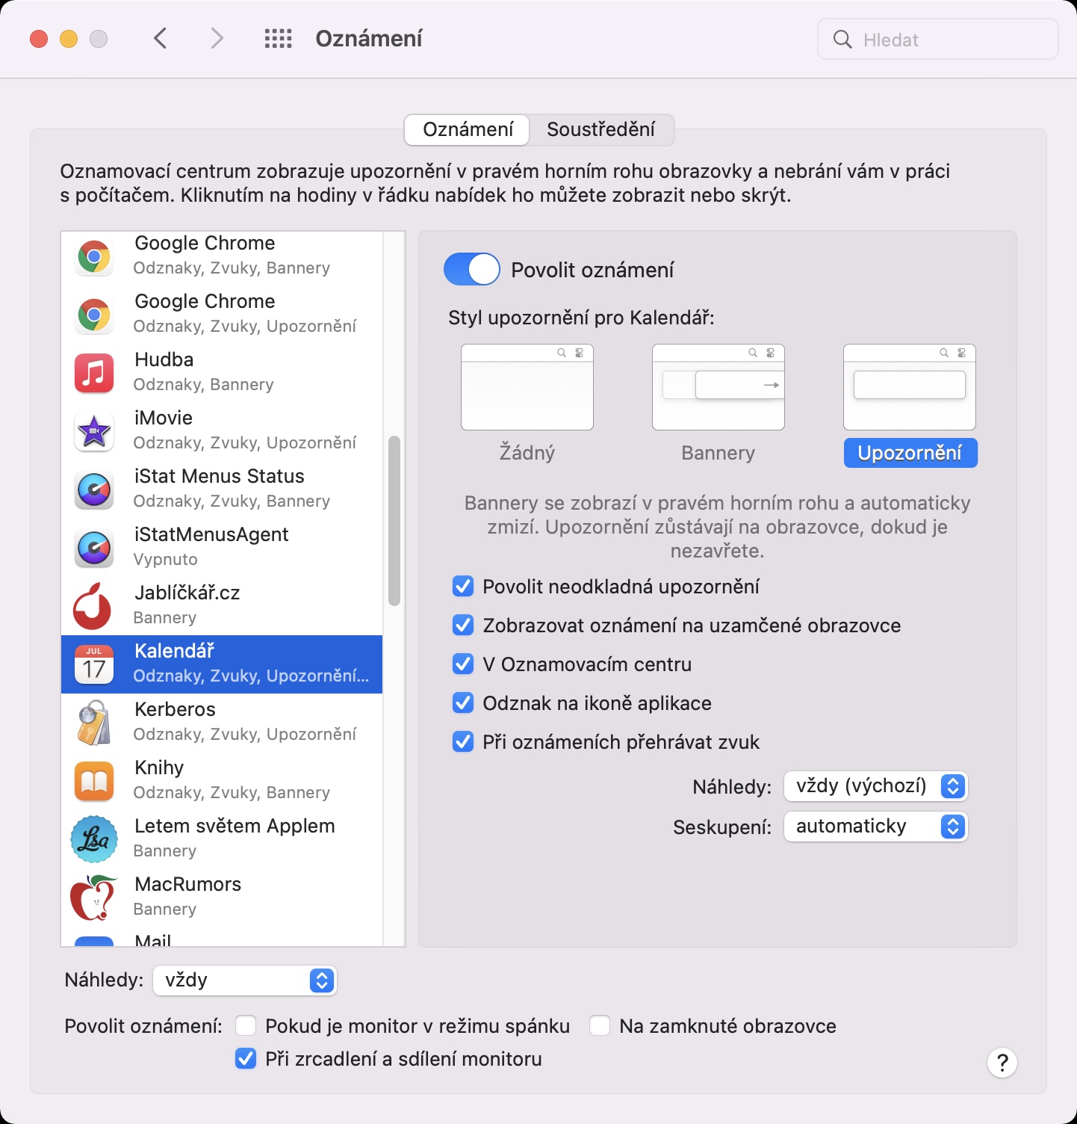Select the Bannery alert style label
This screenshot has height=1124, width=1077.
(x=718, y=453)
